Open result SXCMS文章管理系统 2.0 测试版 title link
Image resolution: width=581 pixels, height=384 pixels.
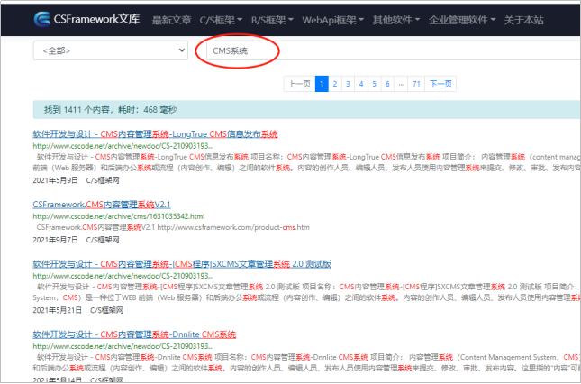[x=182, y=264]
